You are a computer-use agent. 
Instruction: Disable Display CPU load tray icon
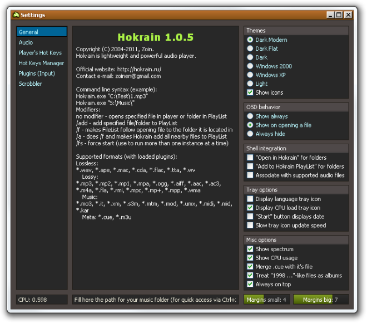coord(250,208)
